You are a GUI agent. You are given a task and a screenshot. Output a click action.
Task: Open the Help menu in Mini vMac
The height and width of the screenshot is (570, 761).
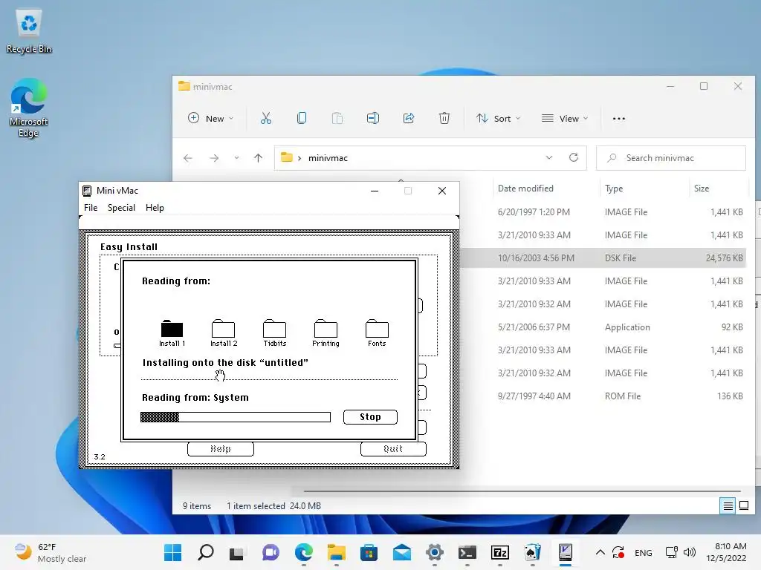pos(155,208)
